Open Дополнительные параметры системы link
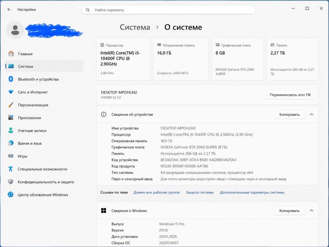Viewport: 329px width, 247px height. click(252, 192)
